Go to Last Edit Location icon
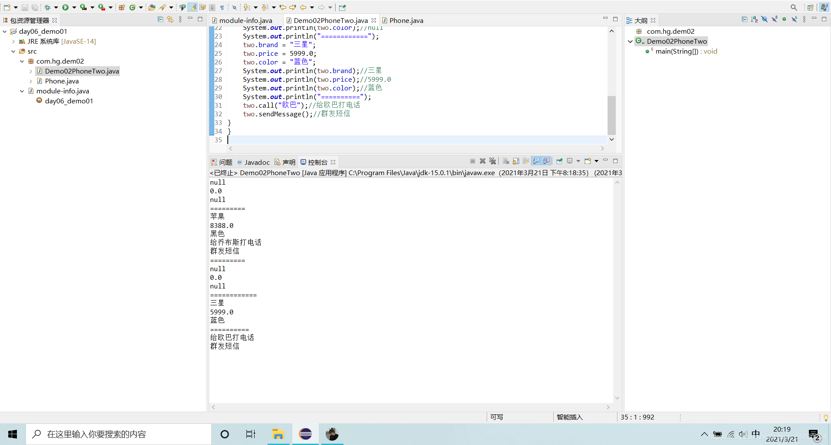The image size is (831, 445). (x=283, y=7)
